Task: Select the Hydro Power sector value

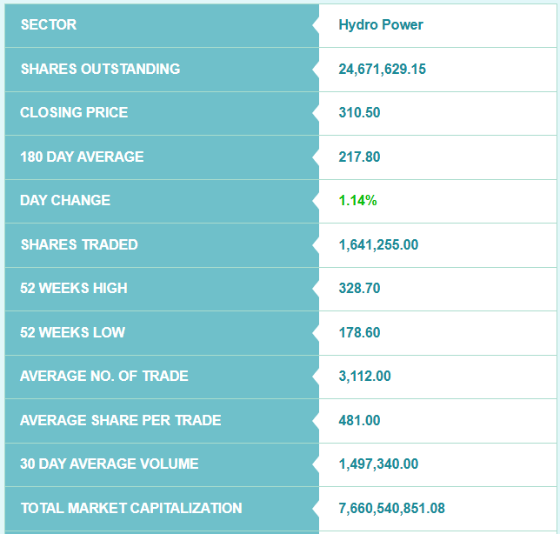Action: (x=381, y=25)
